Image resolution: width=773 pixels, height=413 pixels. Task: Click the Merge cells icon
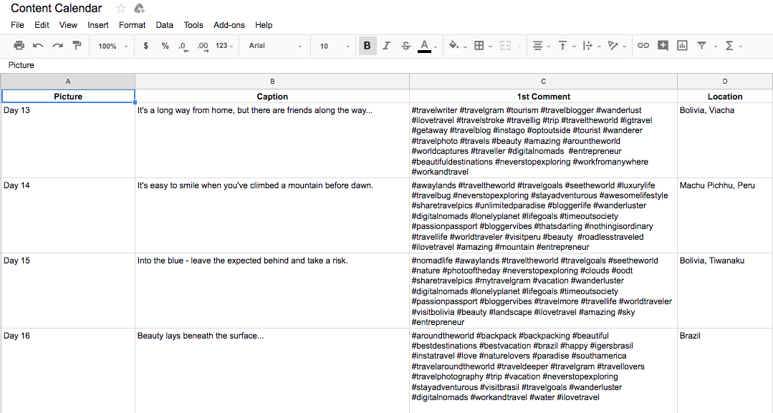click(x=505, y=46)
